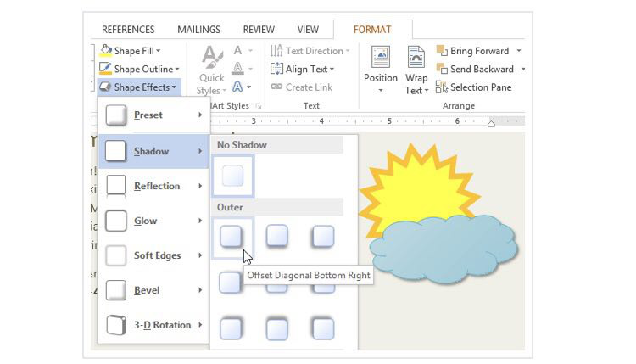The image size is (636, 364).
Task: Expand the Shape Fill dropdown arrow
Action: [158, 51]
